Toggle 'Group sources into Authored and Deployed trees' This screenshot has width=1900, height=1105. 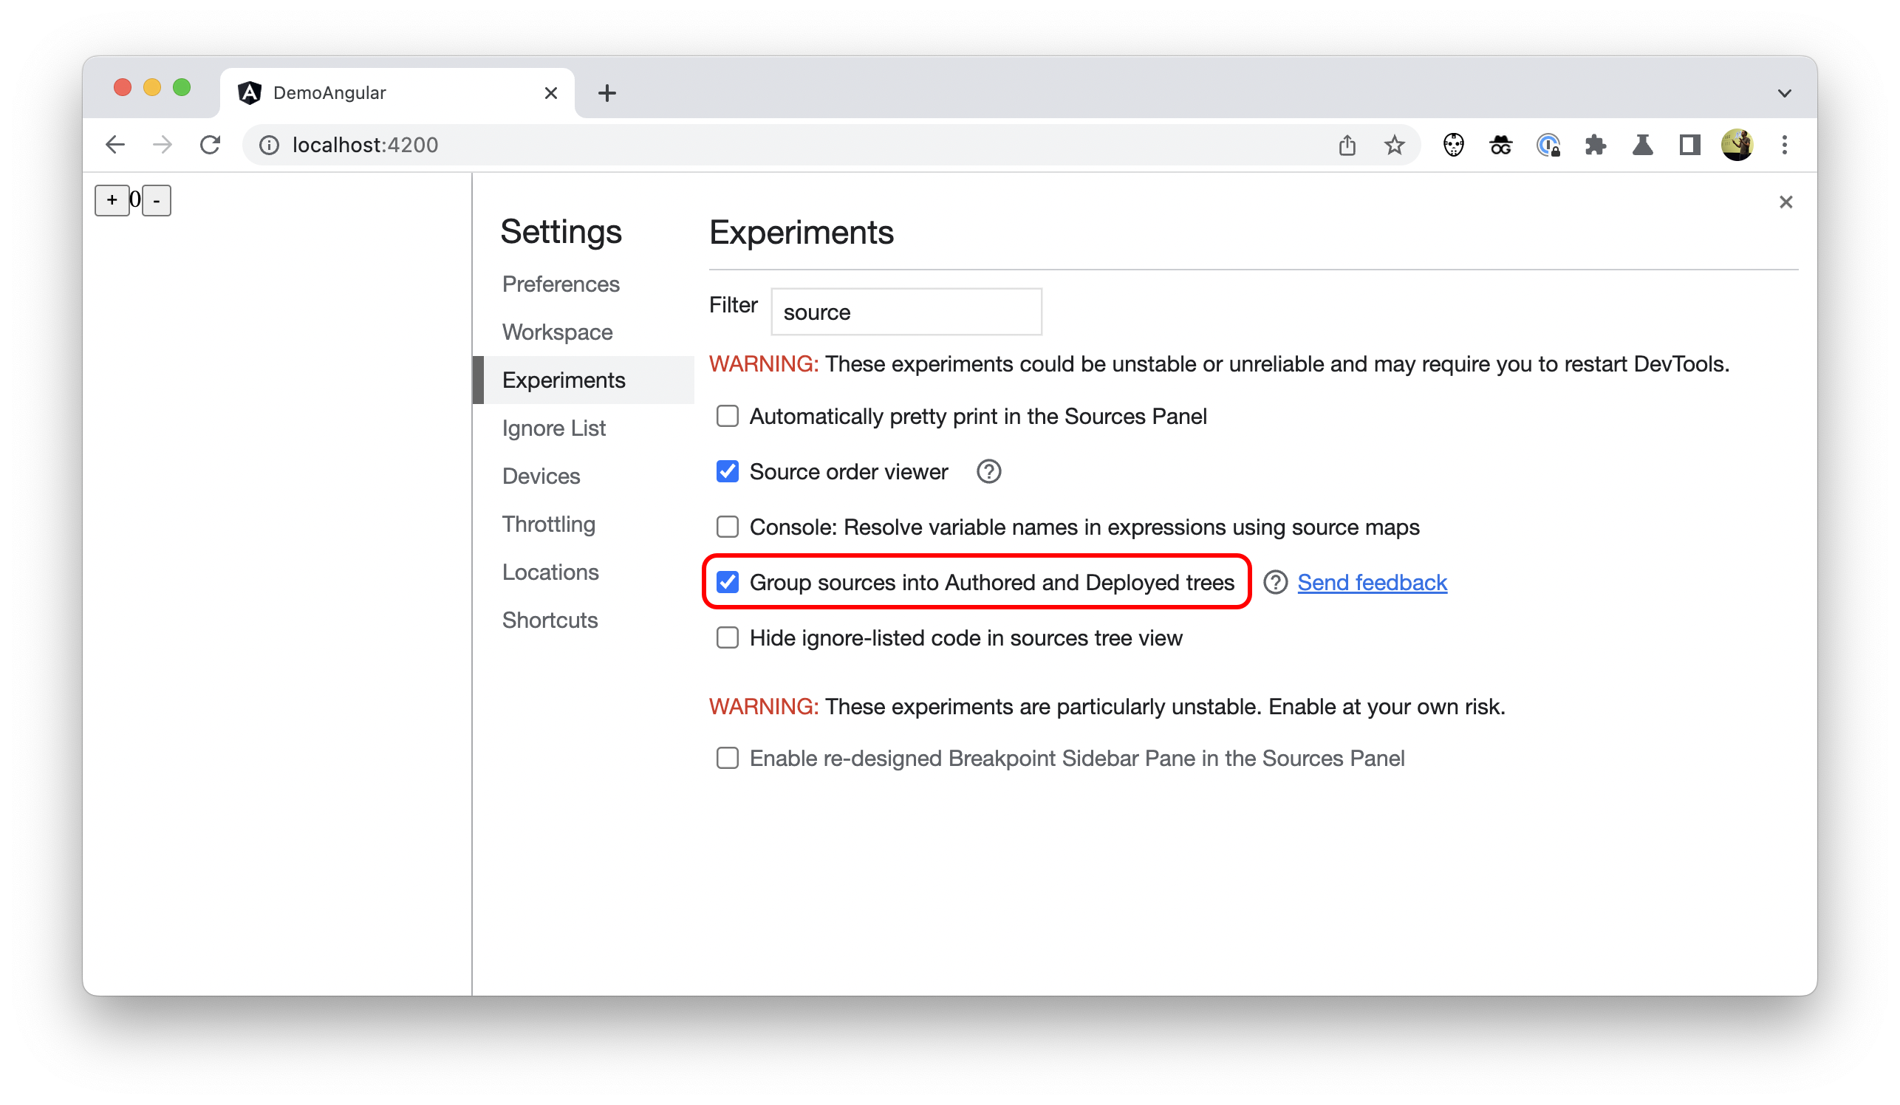click(727, 580)
